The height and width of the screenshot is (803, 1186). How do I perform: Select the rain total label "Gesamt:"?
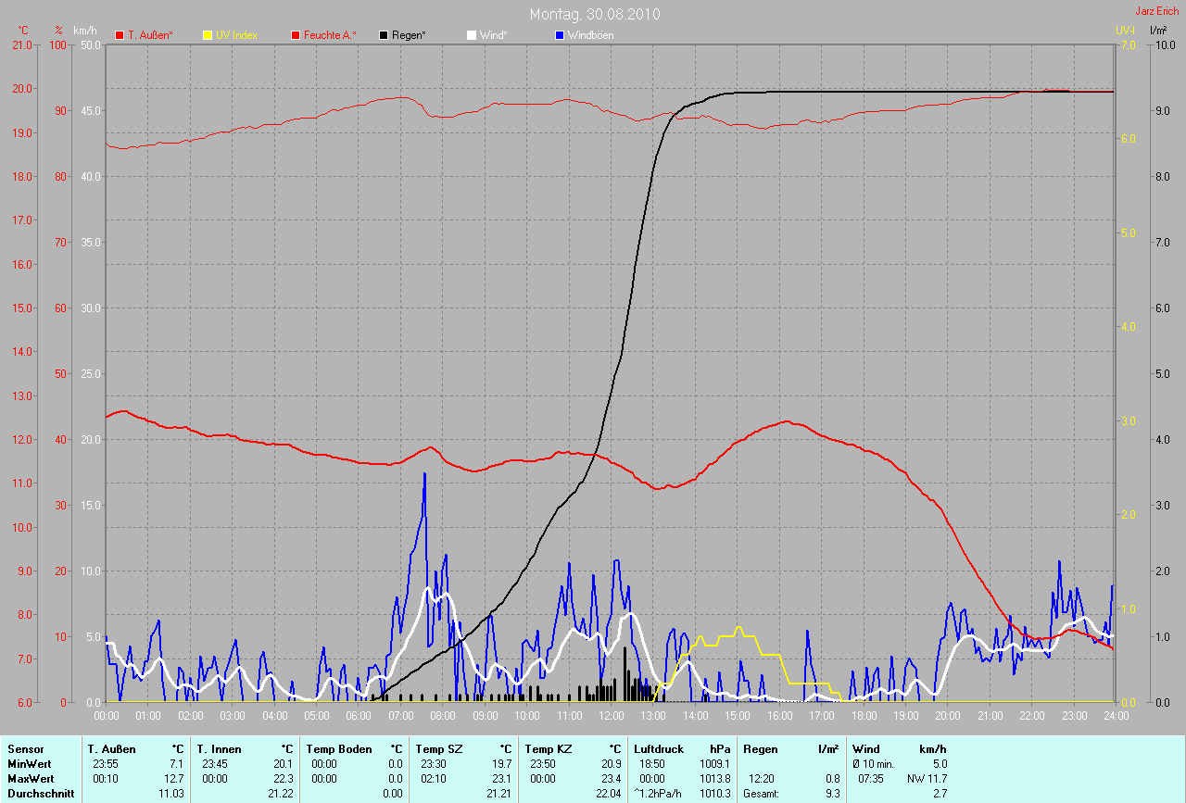[761, 794]
